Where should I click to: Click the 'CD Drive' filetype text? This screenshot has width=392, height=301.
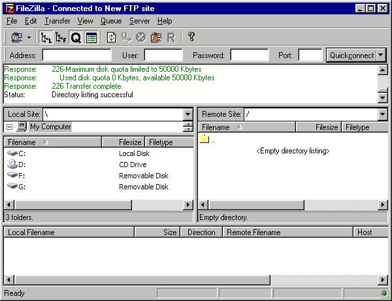pos(133,165)
